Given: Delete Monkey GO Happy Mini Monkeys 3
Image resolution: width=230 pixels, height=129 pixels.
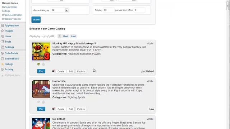Looking at the screenshot, I should 61,71.
